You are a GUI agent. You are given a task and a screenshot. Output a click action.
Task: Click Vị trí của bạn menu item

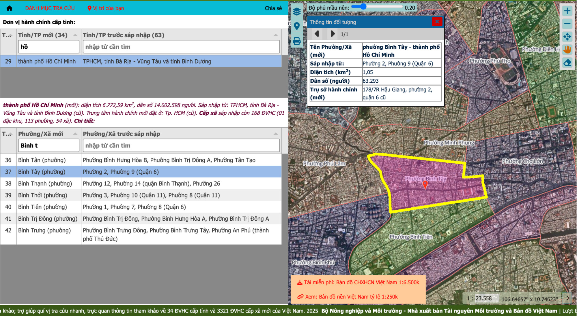106,8
